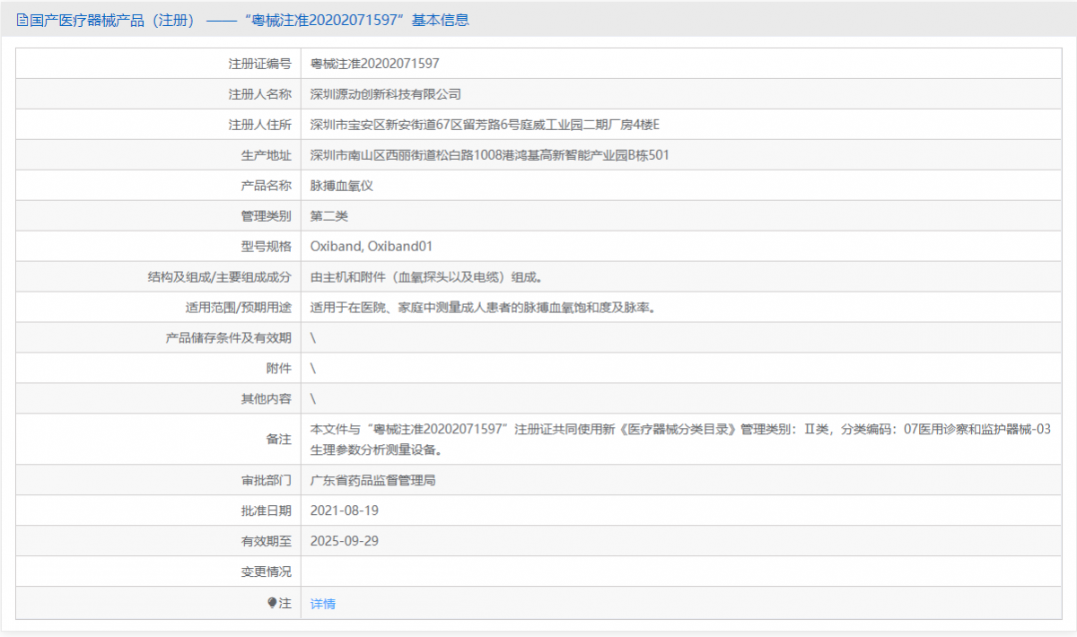Select the 适用范围/预期用途 value text
Viewport: 1077px width, 637px height.
(483, 307)
